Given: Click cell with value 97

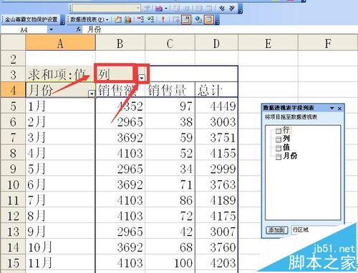Looking at the screenshot, I should tap(170, 106).
